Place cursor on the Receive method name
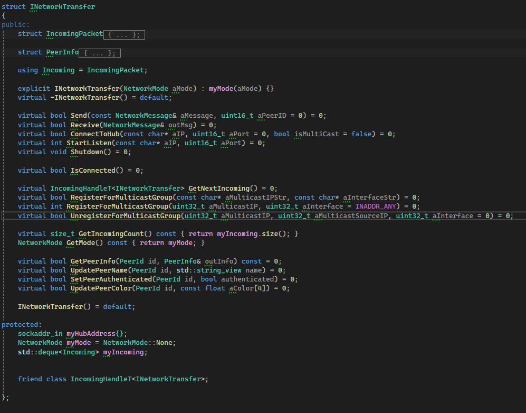526x413 pixels. 84,125
